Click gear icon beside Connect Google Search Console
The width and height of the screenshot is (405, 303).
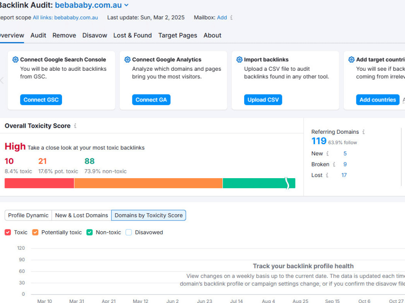click(x=15, y=59)
